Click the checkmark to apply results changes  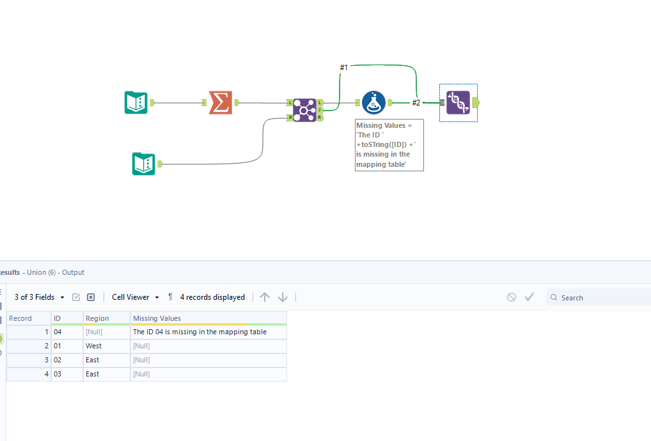(529, 297)
